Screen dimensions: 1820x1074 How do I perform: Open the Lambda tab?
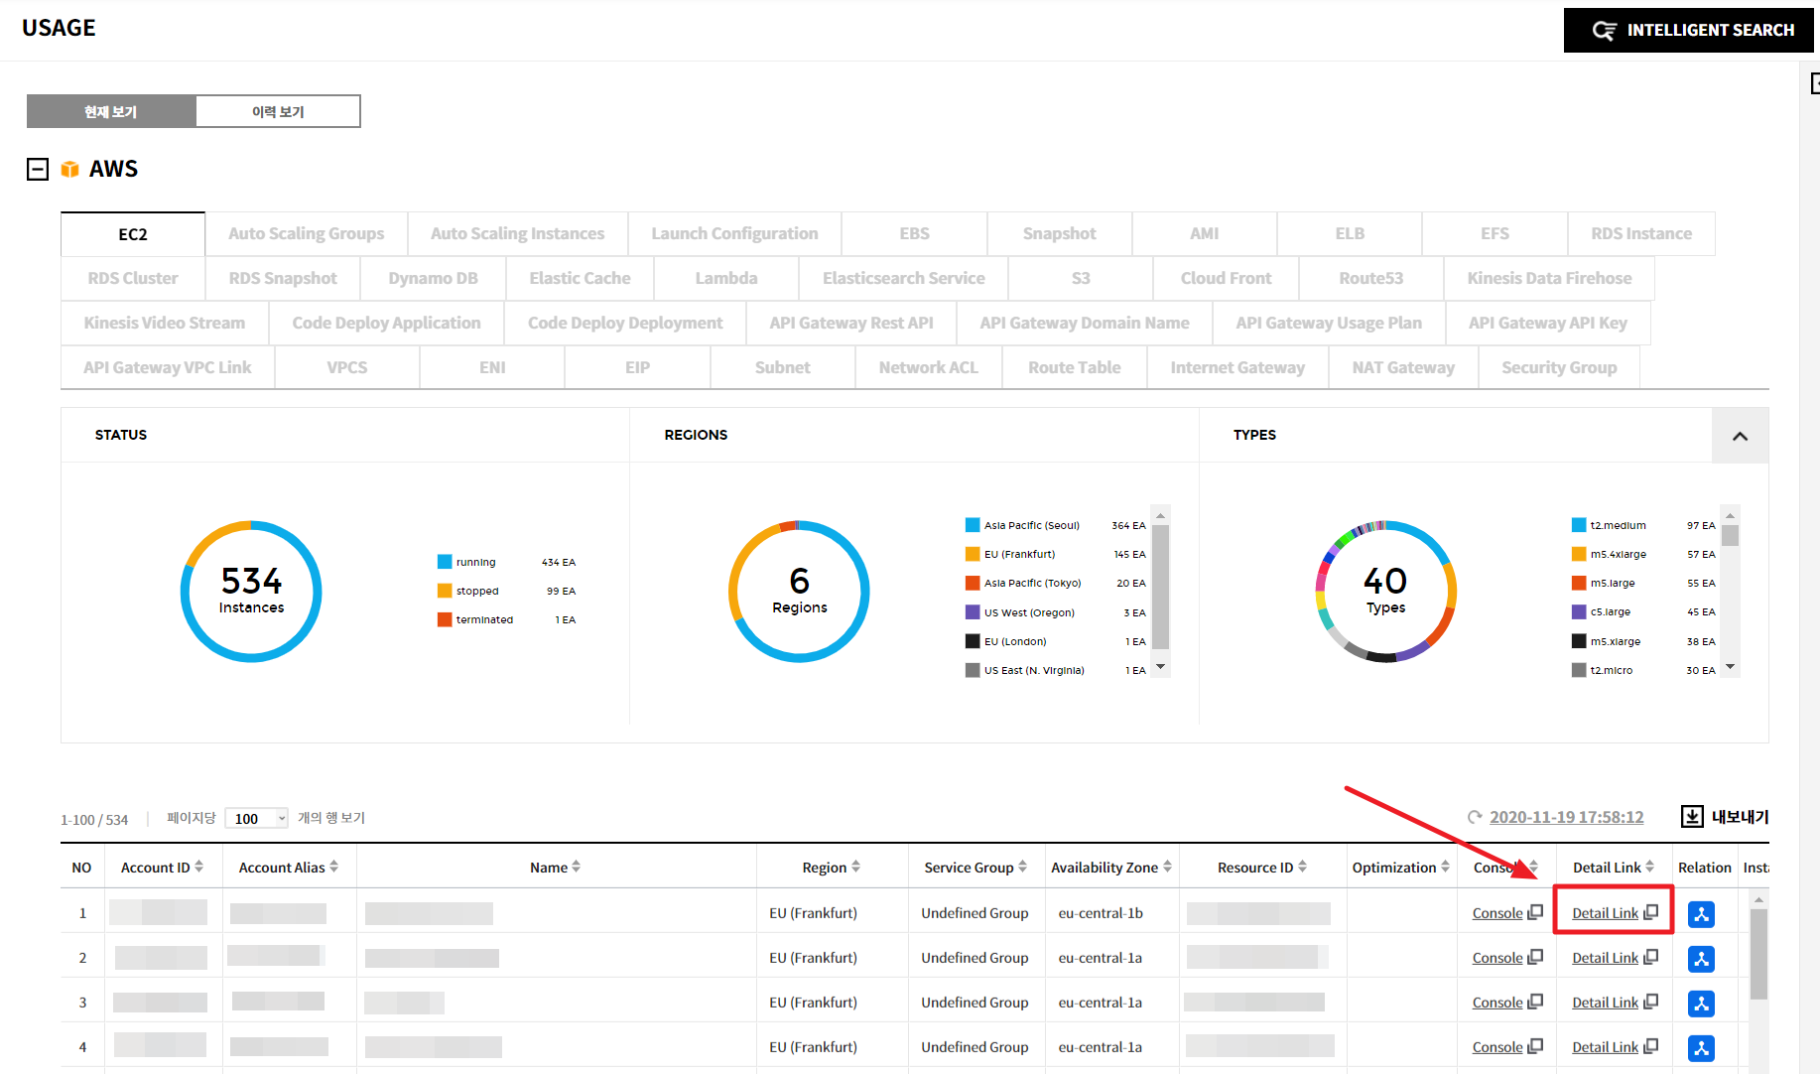point(725,279)
